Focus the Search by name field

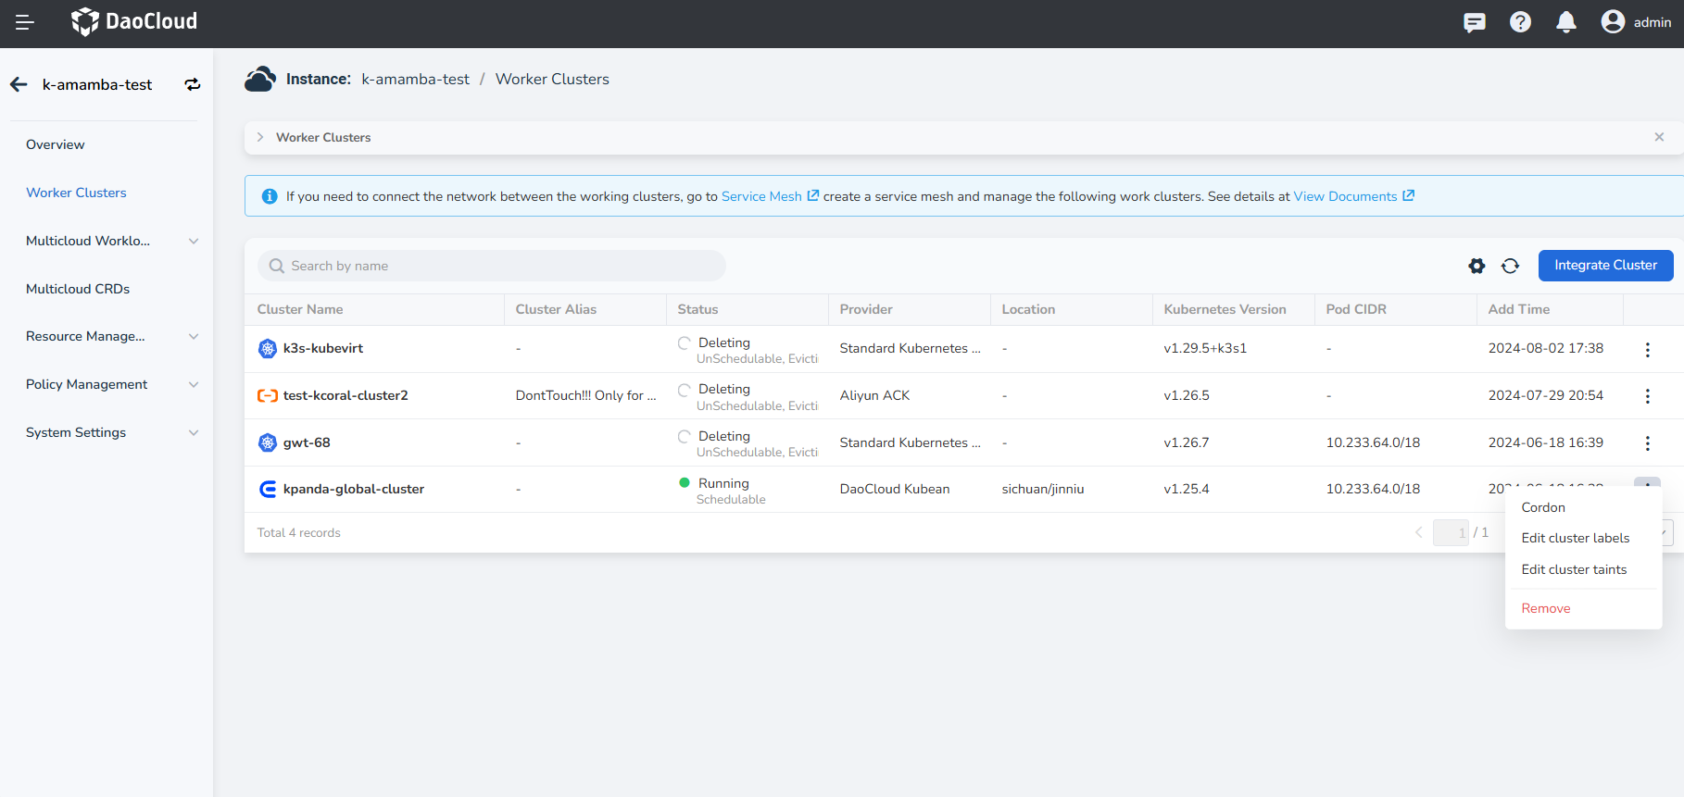coord(491,267)
